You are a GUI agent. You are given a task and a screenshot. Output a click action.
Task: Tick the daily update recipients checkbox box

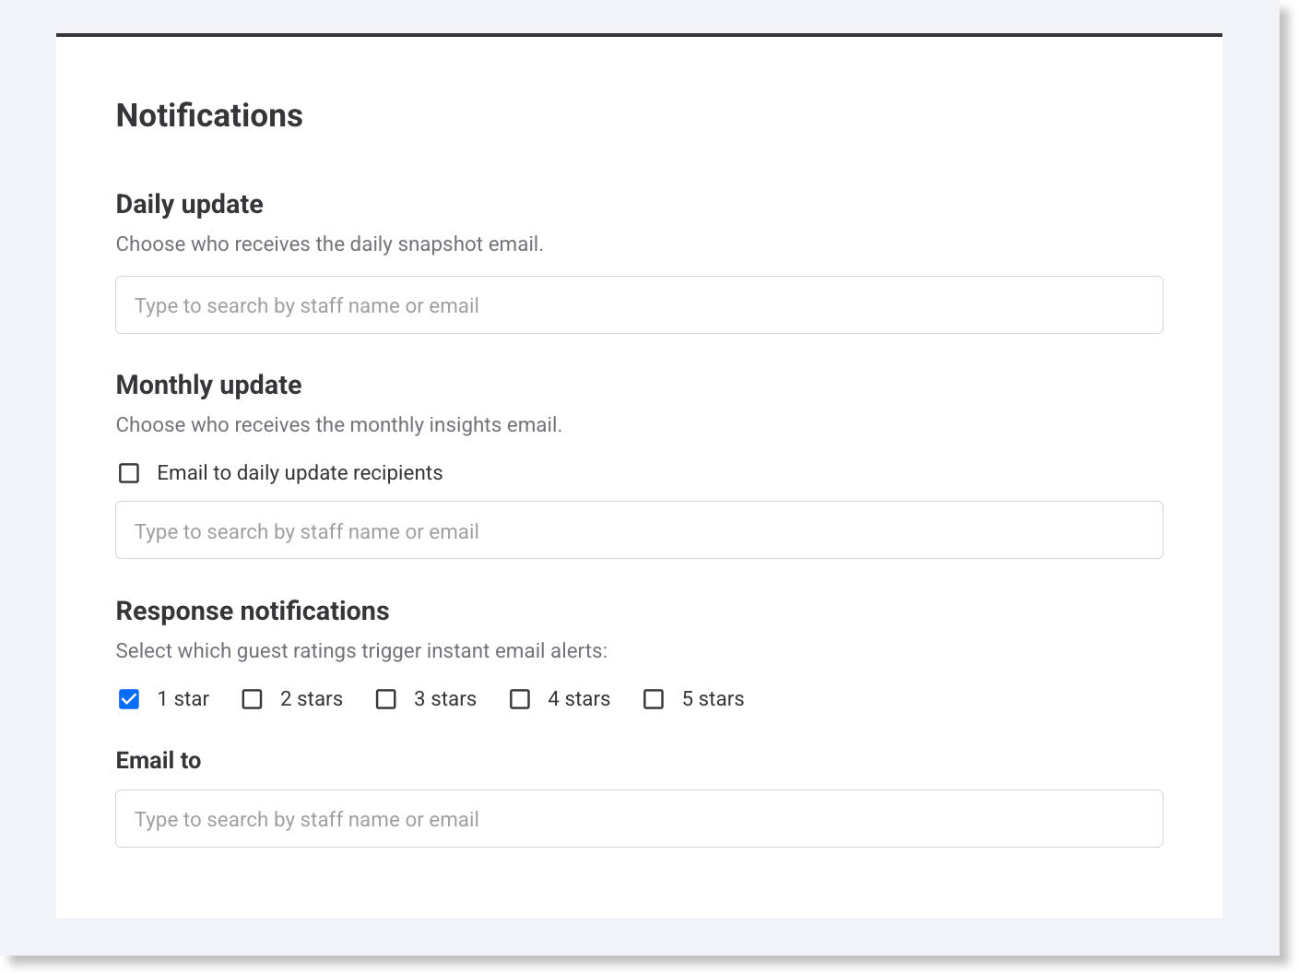coord(129,473)
